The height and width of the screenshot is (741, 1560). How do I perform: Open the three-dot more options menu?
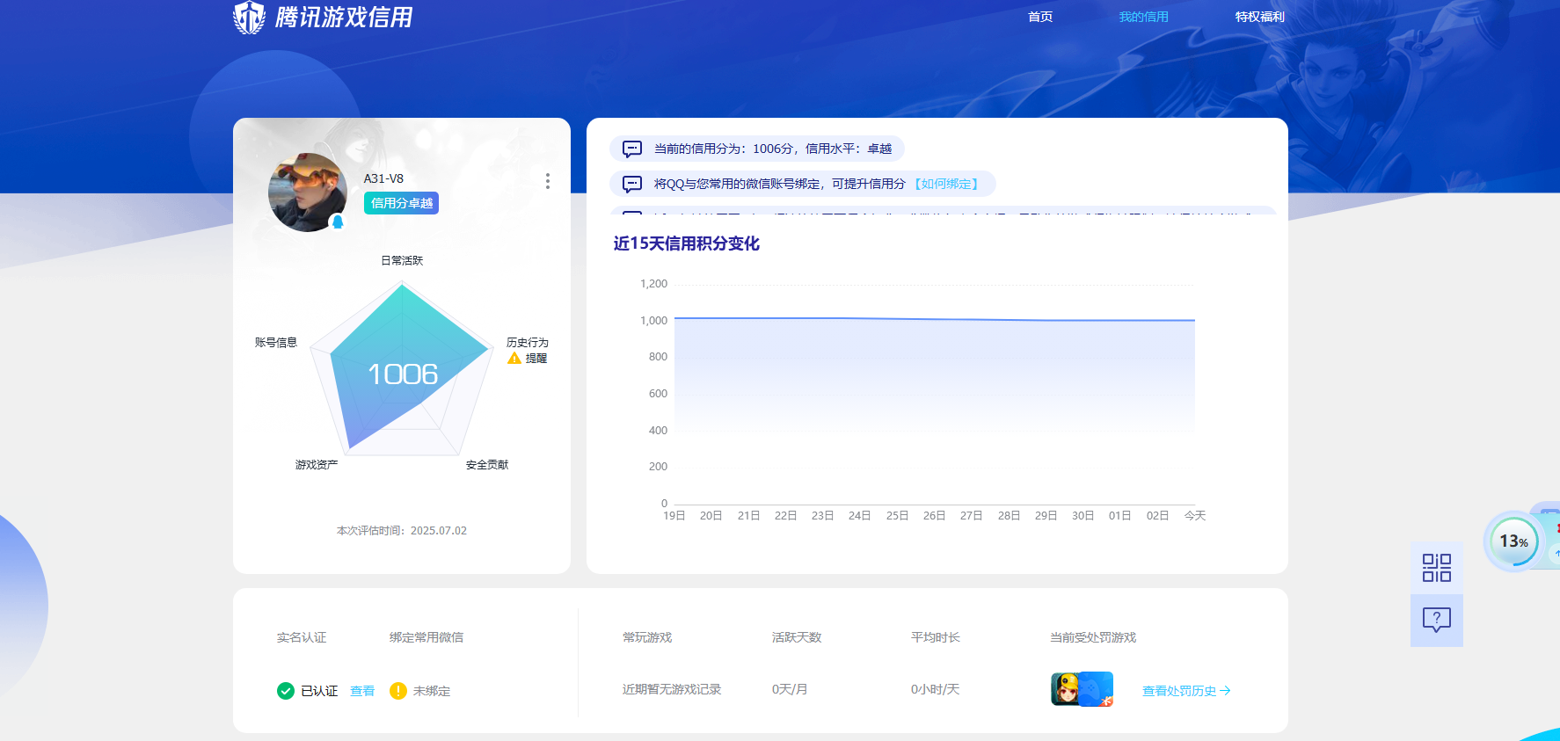pyautogui.click(x=548, y=181)
